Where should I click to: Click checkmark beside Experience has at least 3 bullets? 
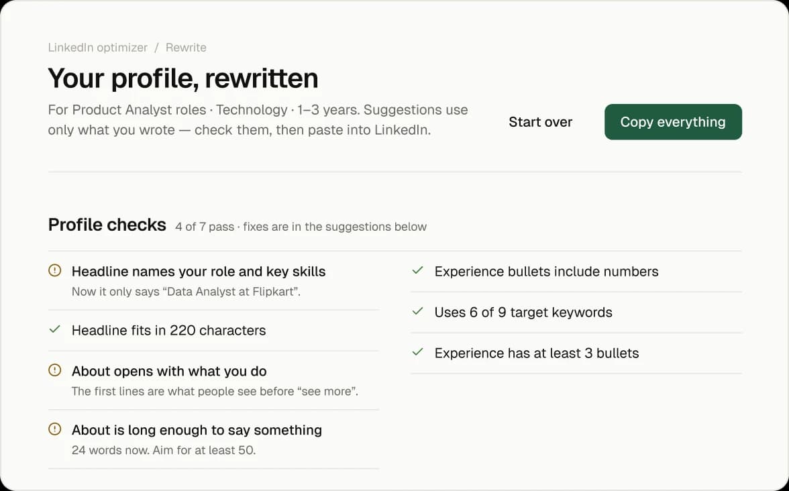point(417,352)
